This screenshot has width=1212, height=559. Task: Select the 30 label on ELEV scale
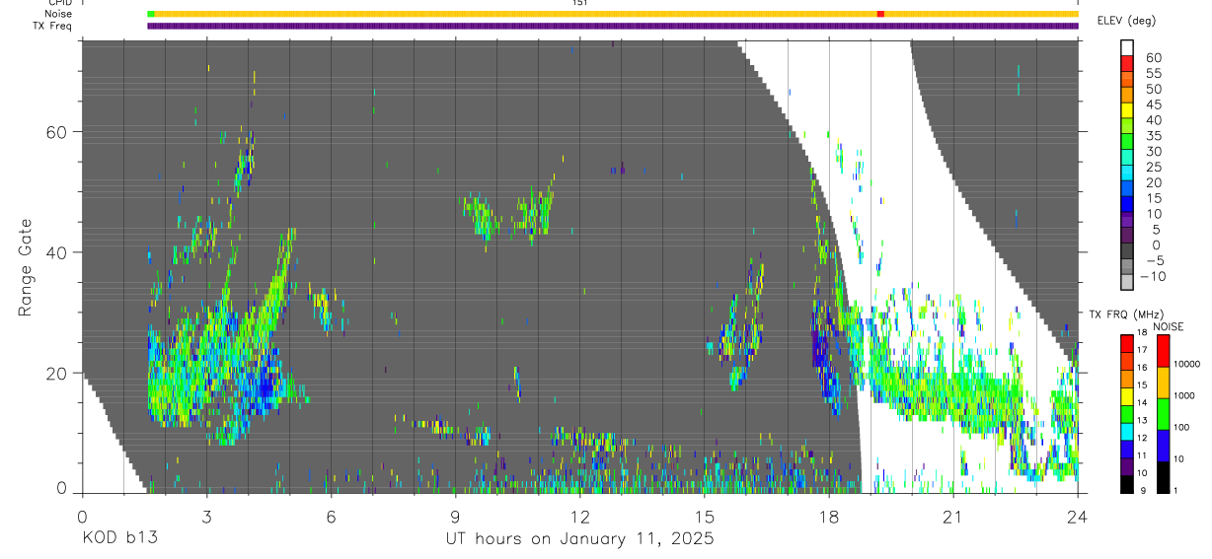click(x=1153, y=152)
